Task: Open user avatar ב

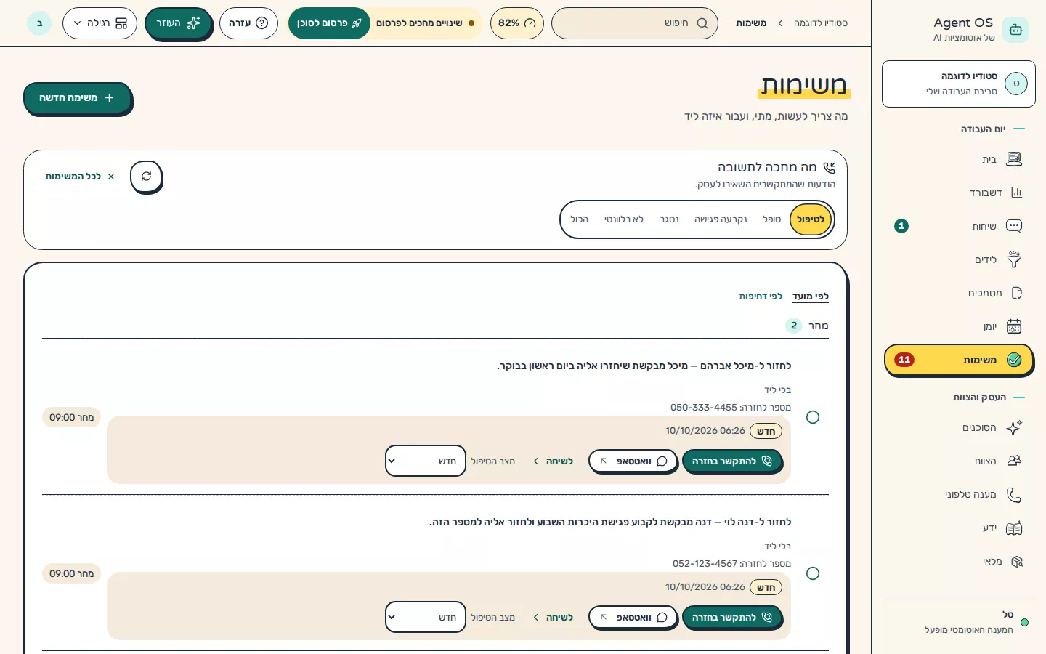Action: coord(39,23)
